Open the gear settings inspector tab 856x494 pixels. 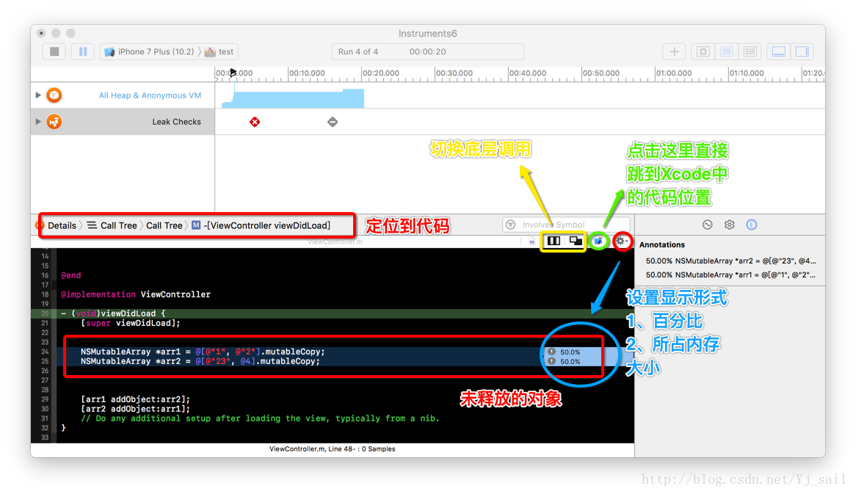[x=730, y=225]
